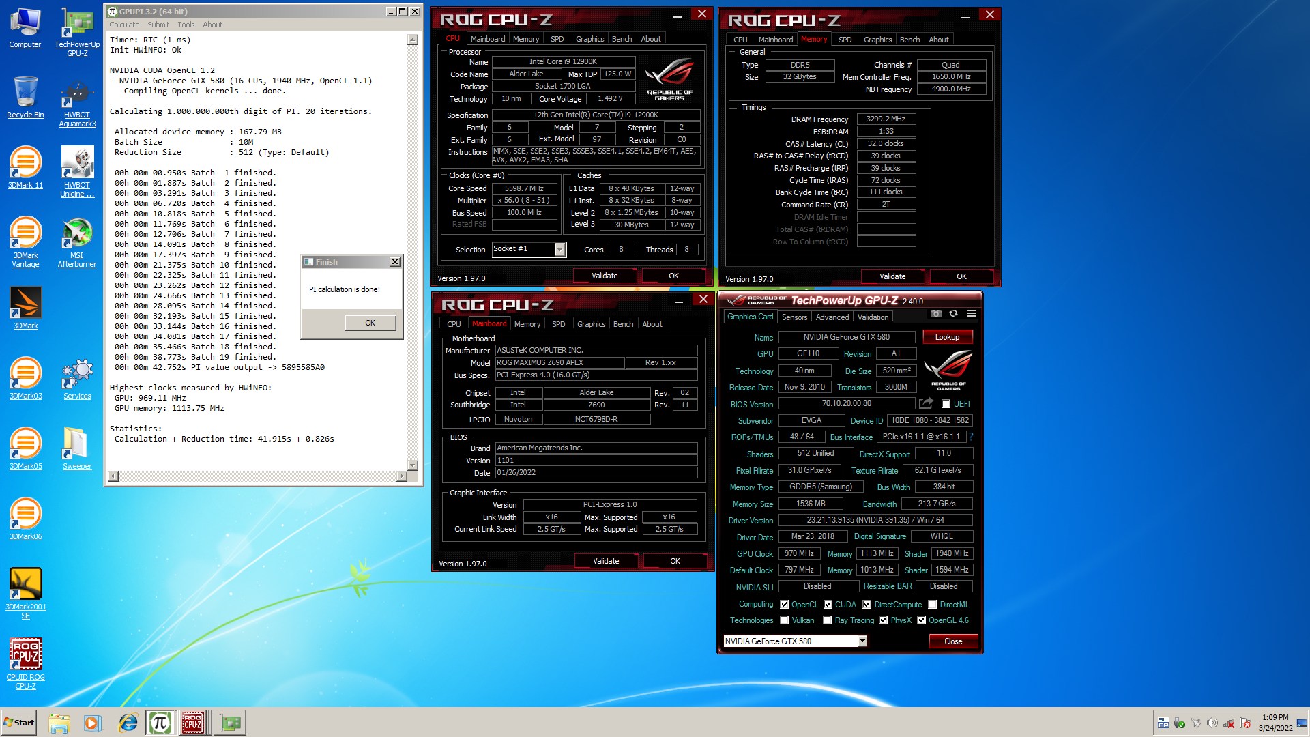Toggle the OpenCL checkbox
This screenshot has width=1310, height=737.
click(785, 605)
